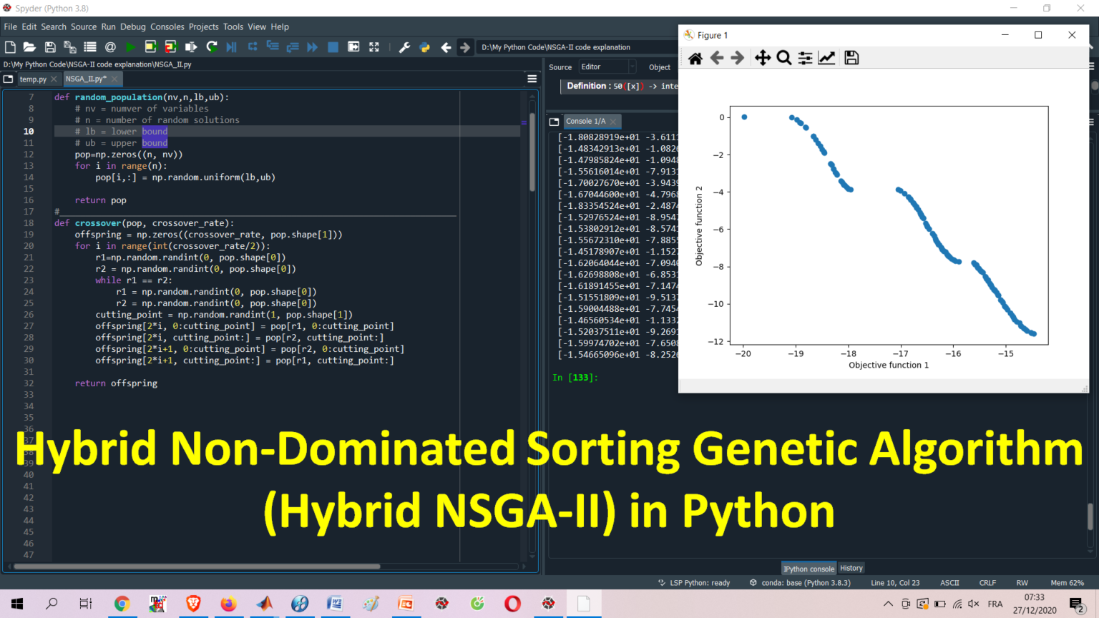
Task: Switch to the History tab
Action: (851, 568)
